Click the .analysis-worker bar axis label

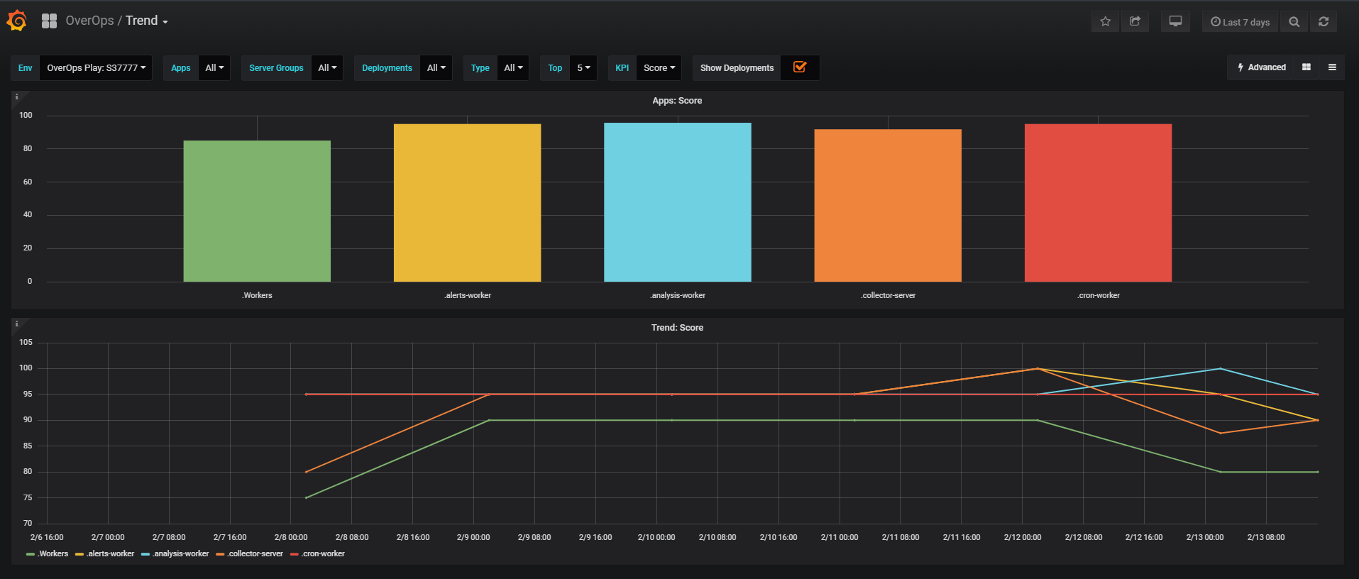pyautogui.click(x=678, y=296)
